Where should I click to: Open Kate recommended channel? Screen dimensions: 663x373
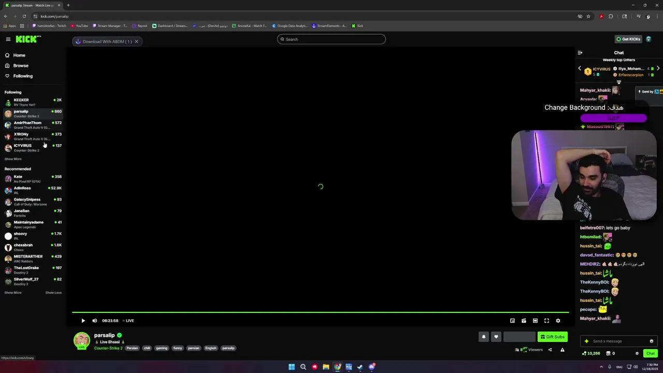tap(33, 179)
